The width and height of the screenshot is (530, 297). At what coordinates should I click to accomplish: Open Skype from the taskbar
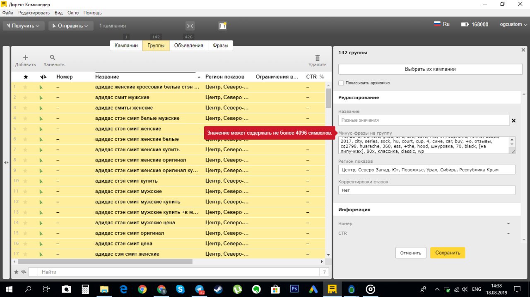[181, 289]
